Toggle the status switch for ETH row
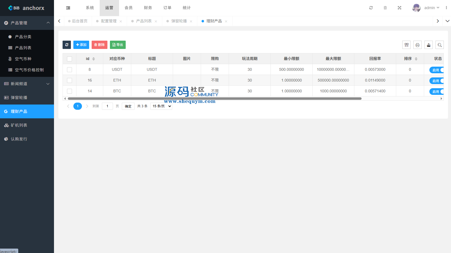451x253 pixels. point(437,81)
